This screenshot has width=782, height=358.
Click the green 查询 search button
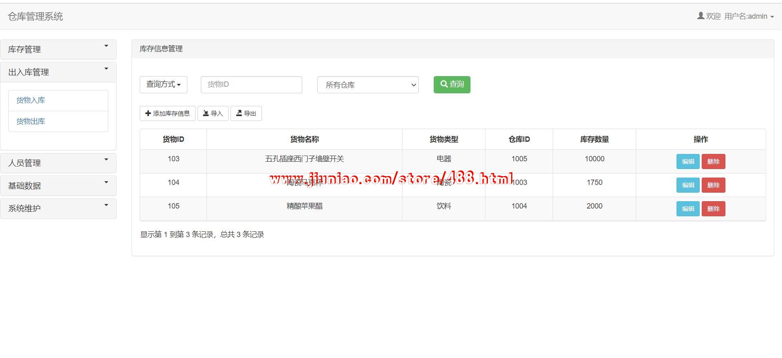pyautogui.click(x=452, y=84)
